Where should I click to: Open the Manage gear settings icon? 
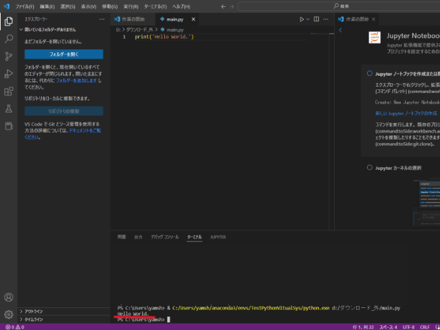tap(9, 315)
